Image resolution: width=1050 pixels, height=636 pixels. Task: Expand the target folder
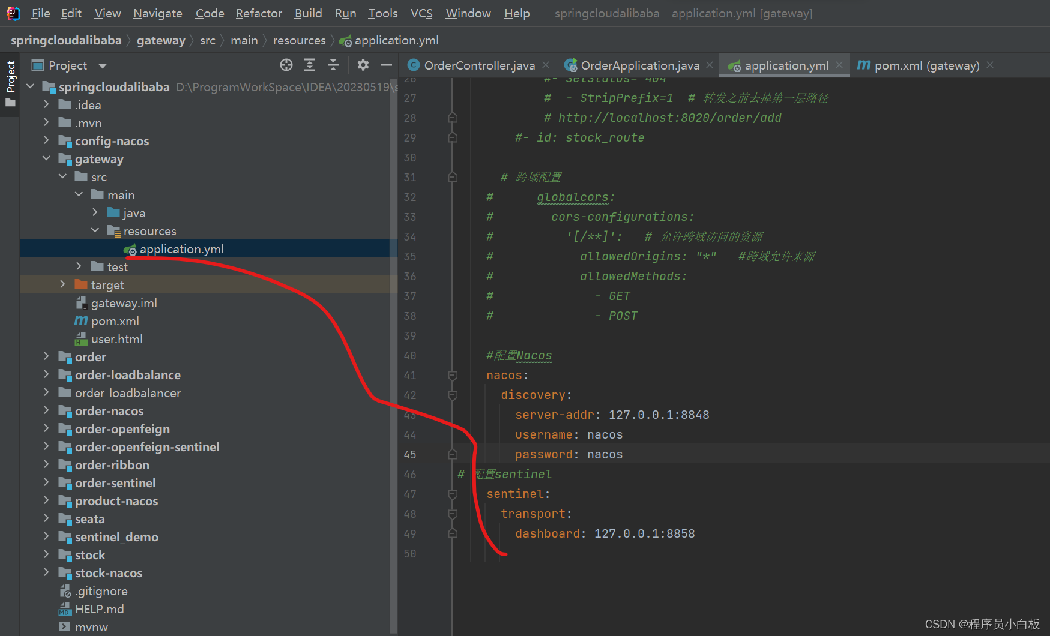click(63, 285)
